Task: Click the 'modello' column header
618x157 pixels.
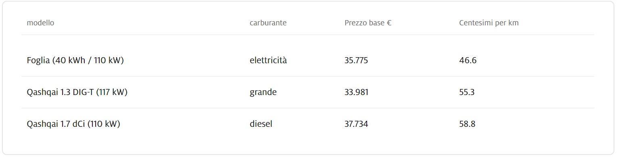Action: pos(40,23)
